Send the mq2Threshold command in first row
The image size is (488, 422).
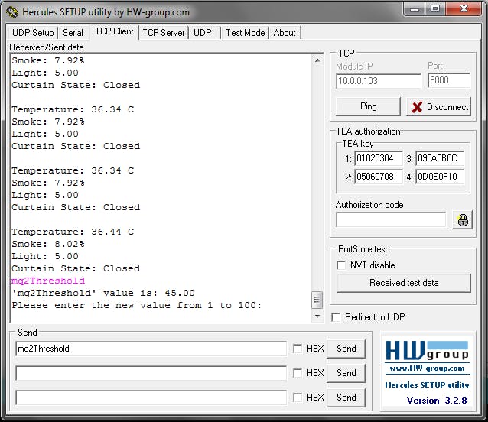coord(346,349)
